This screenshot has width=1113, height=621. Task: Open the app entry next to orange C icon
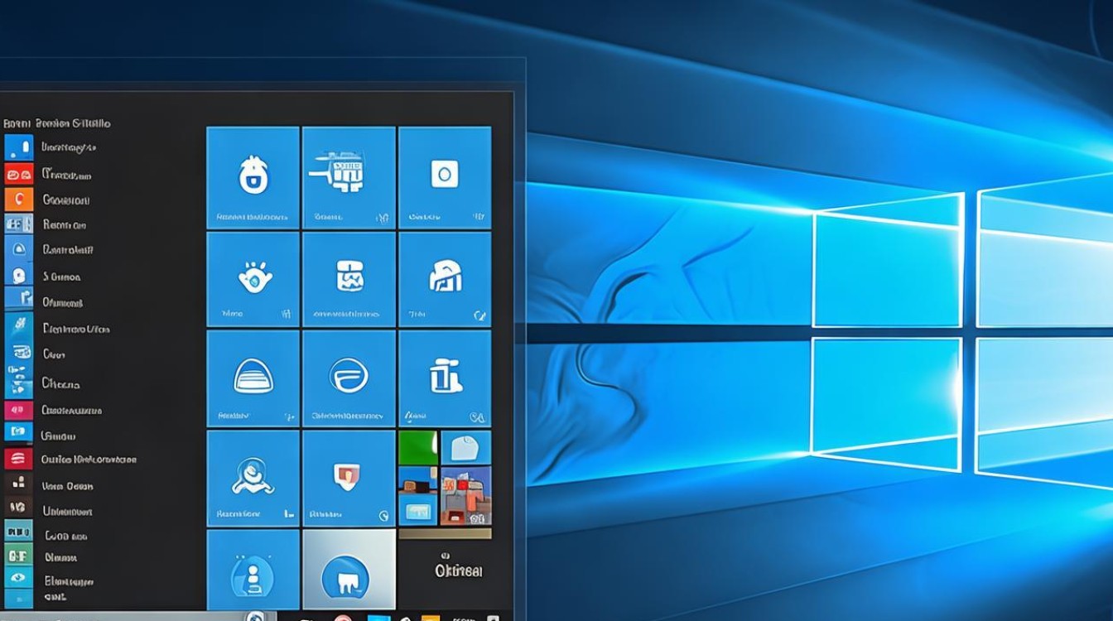66,200
